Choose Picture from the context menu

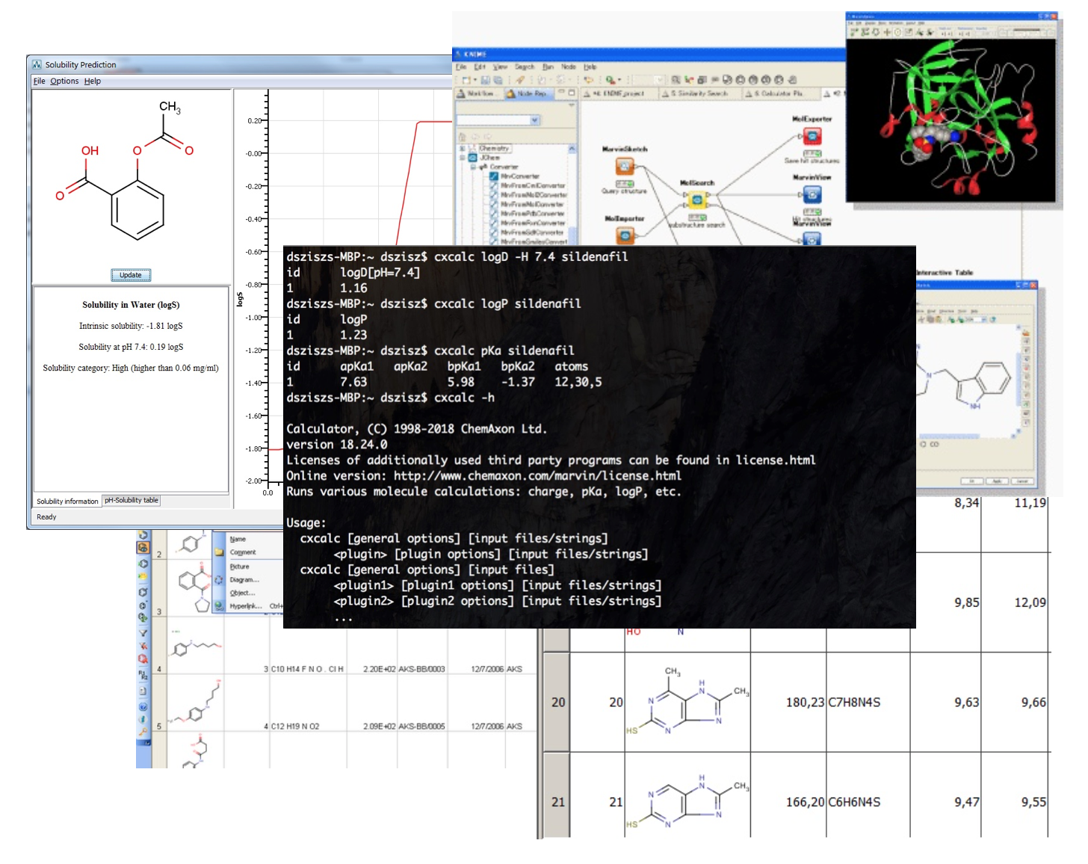coord(239,567)
